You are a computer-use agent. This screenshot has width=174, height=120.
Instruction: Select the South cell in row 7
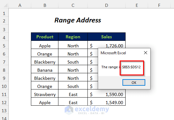coord(73,61)
